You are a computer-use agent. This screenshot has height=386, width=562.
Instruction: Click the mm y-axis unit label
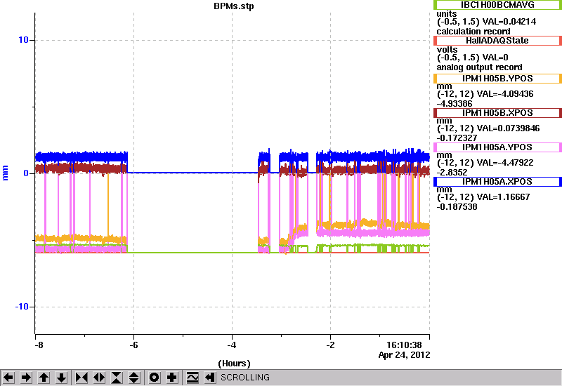pos(5,173)
